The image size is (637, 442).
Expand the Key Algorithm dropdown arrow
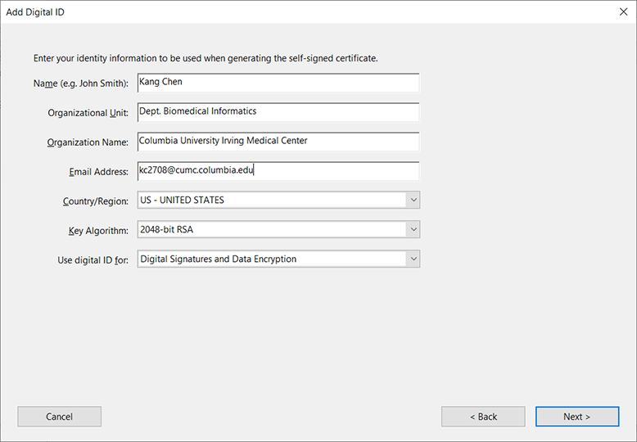pyautogui.click(x=413, y=230)
